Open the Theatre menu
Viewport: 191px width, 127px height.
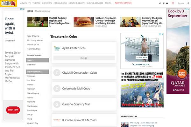point(36,3)
